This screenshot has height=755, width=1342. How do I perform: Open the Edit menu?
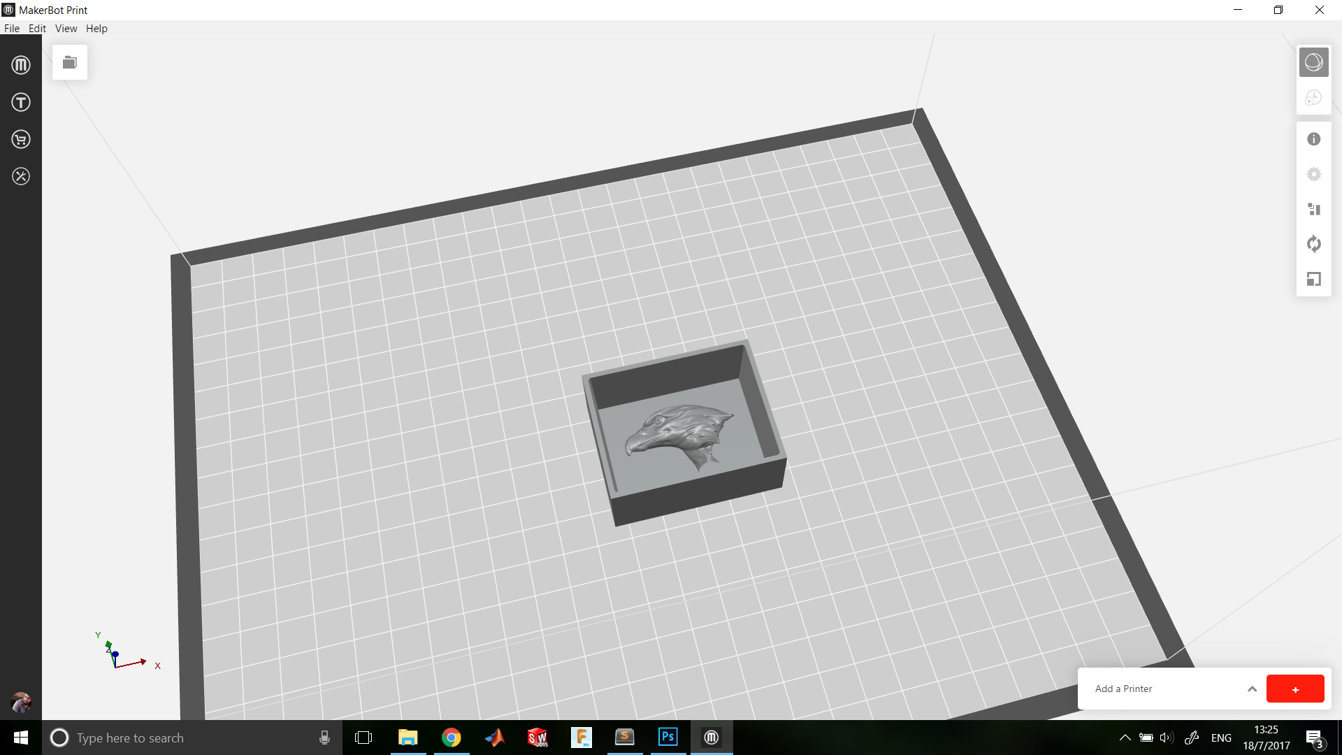click(37, 29)
